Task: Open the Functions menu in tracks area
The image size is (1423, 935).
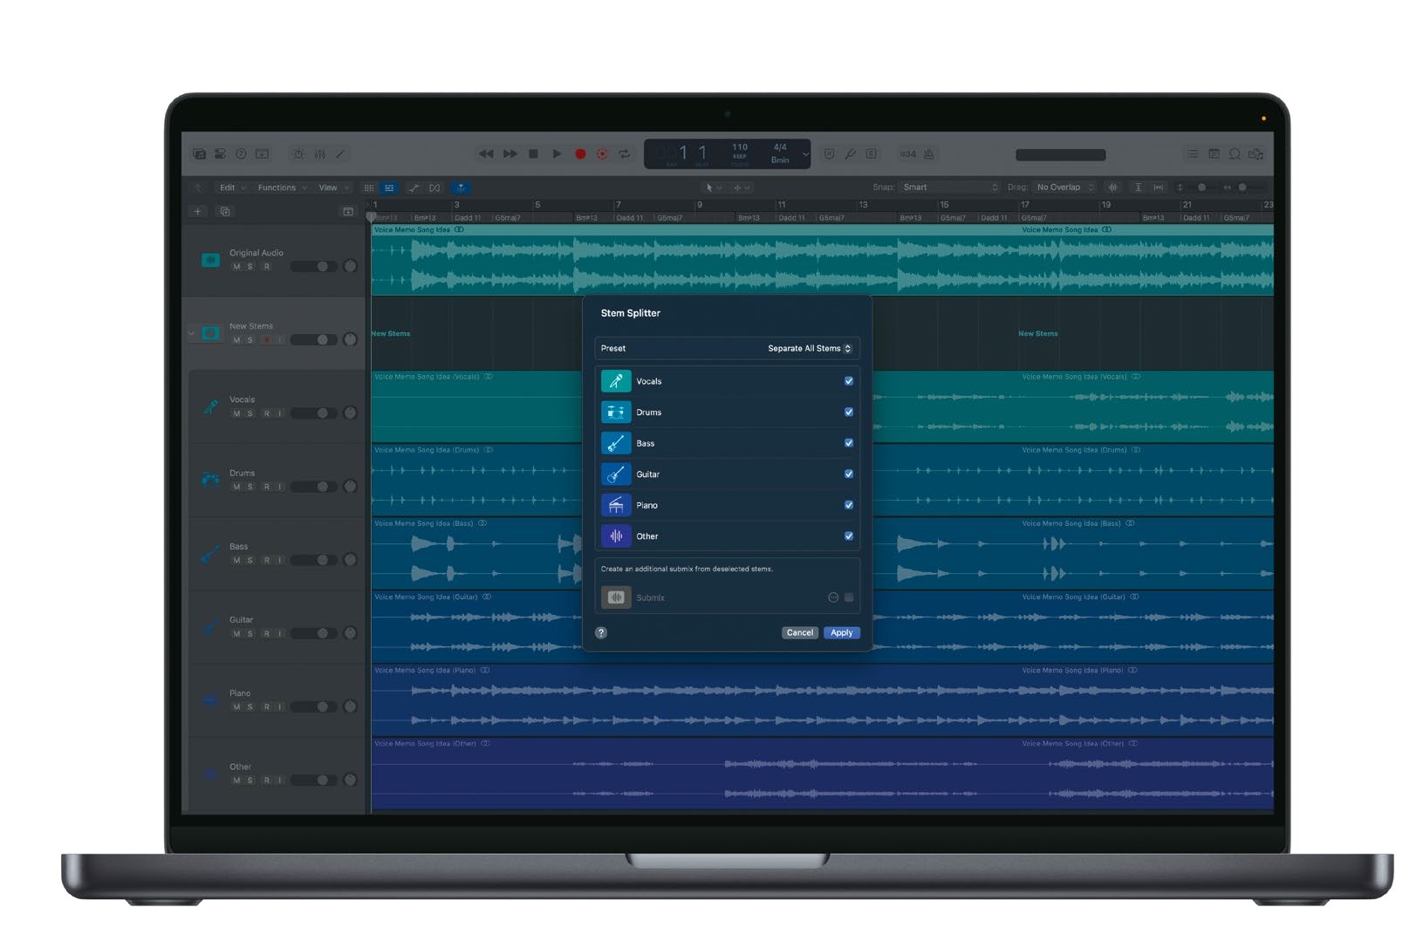Action: tap(282, 188)
